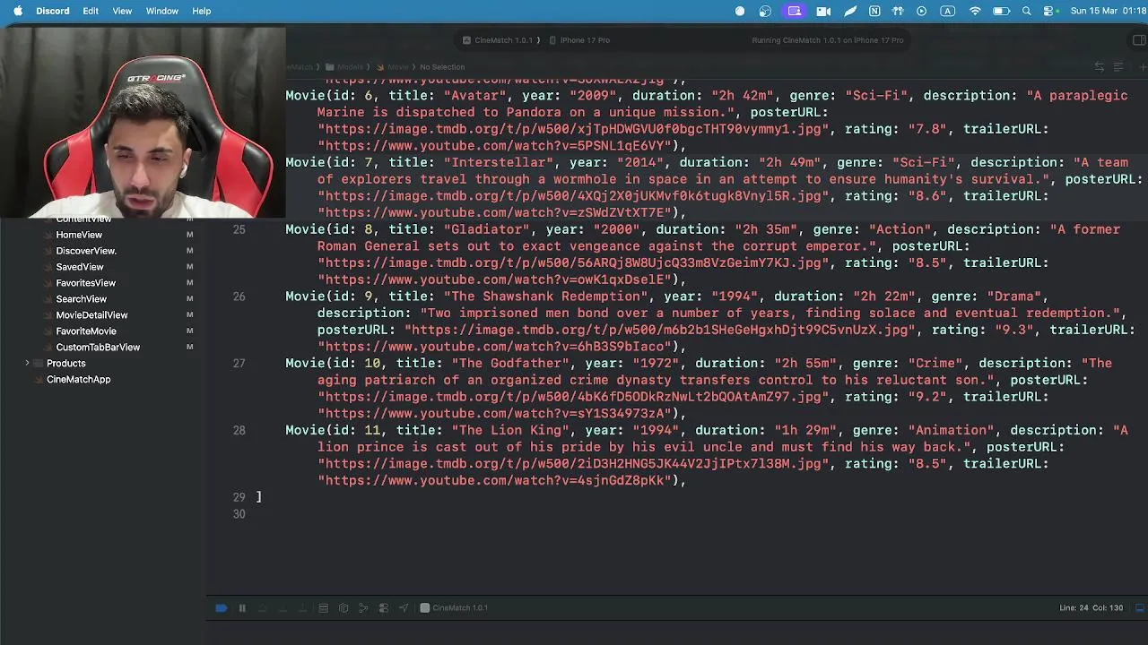
Task: Open SearchView in the navigator
Action: click(82, 299)
